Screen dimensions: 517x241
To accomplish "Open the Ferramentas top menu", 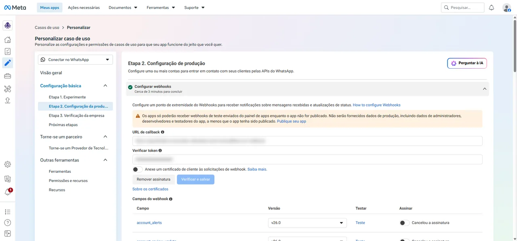I will tap(161, 8).
